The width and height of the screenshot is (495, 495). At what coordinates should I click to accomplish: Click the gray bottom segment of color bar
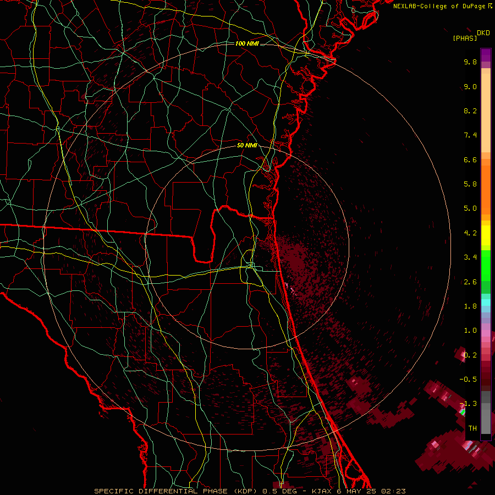coord(486,420)
